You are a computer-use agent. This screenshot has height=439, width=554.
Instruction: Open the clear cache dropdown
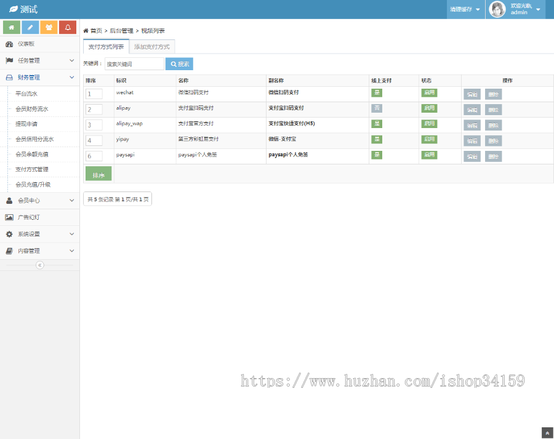click(x=465, y=9)
